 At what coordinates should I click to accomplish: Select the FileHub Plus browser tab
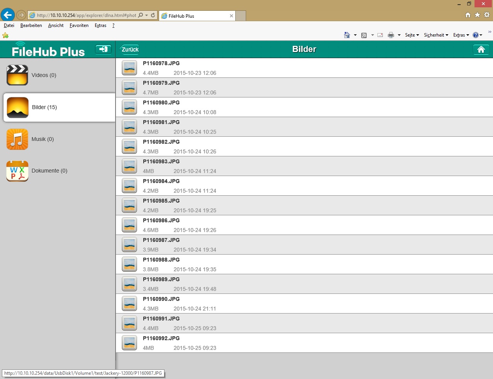click(195, 16)
